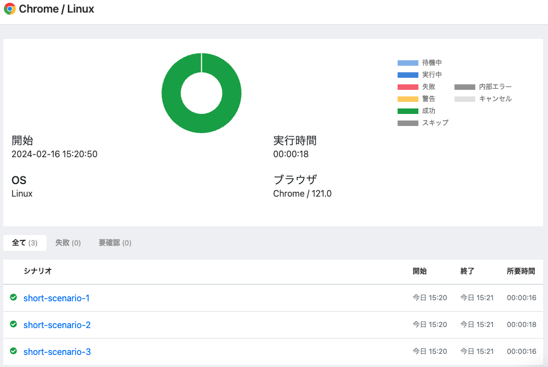Open the short-scenario-3 results link
Image resolution: width=548 pixels, height=367 pixels.
click(x=57, y=351)
